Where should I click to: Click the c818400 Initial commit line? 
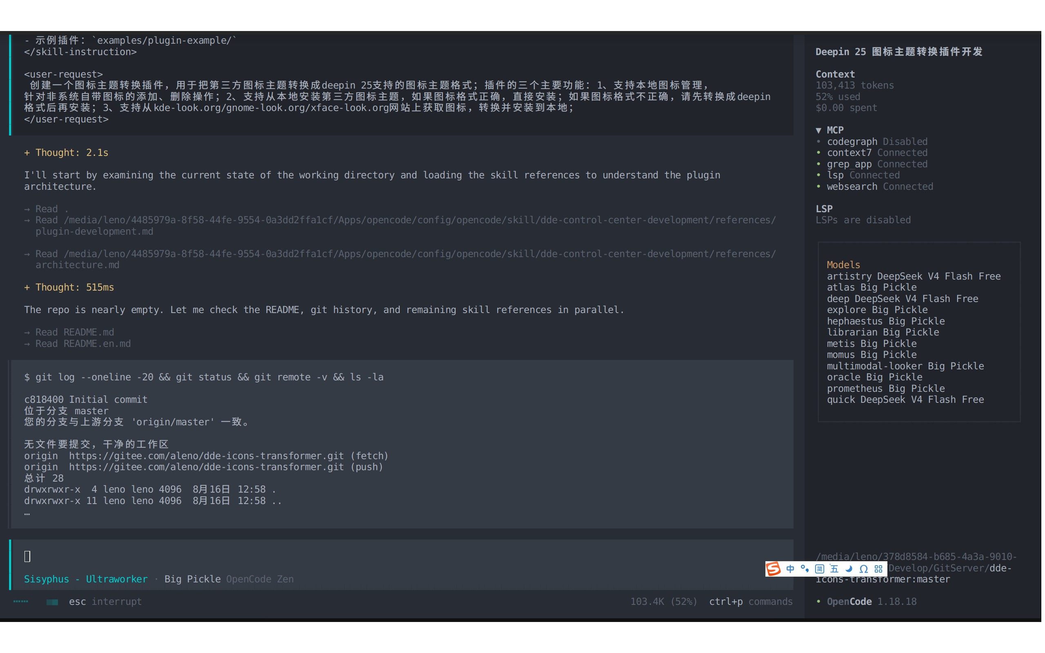click(85, 400)
